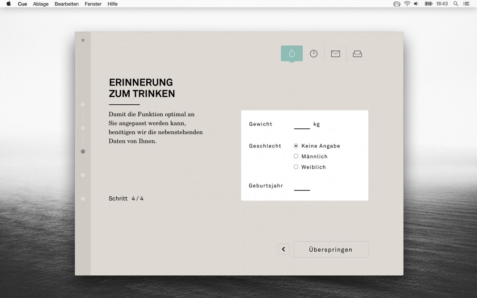
Task: Click the back arrow button
Action: [x=284, y=249]
